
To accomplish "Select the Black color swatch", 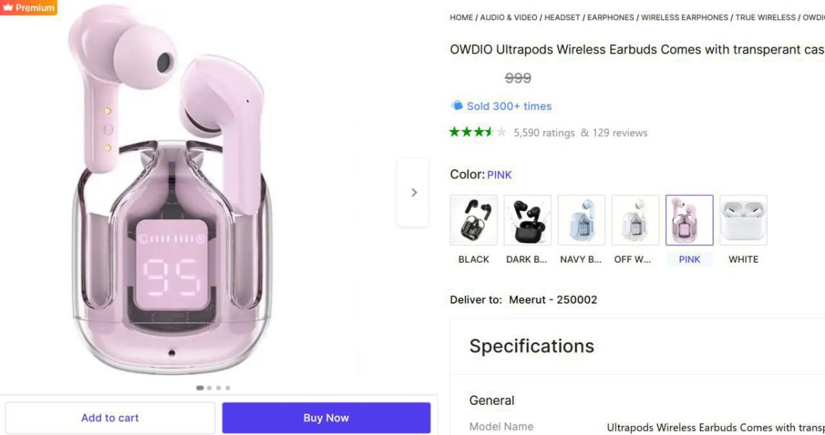I will point(474,220).
